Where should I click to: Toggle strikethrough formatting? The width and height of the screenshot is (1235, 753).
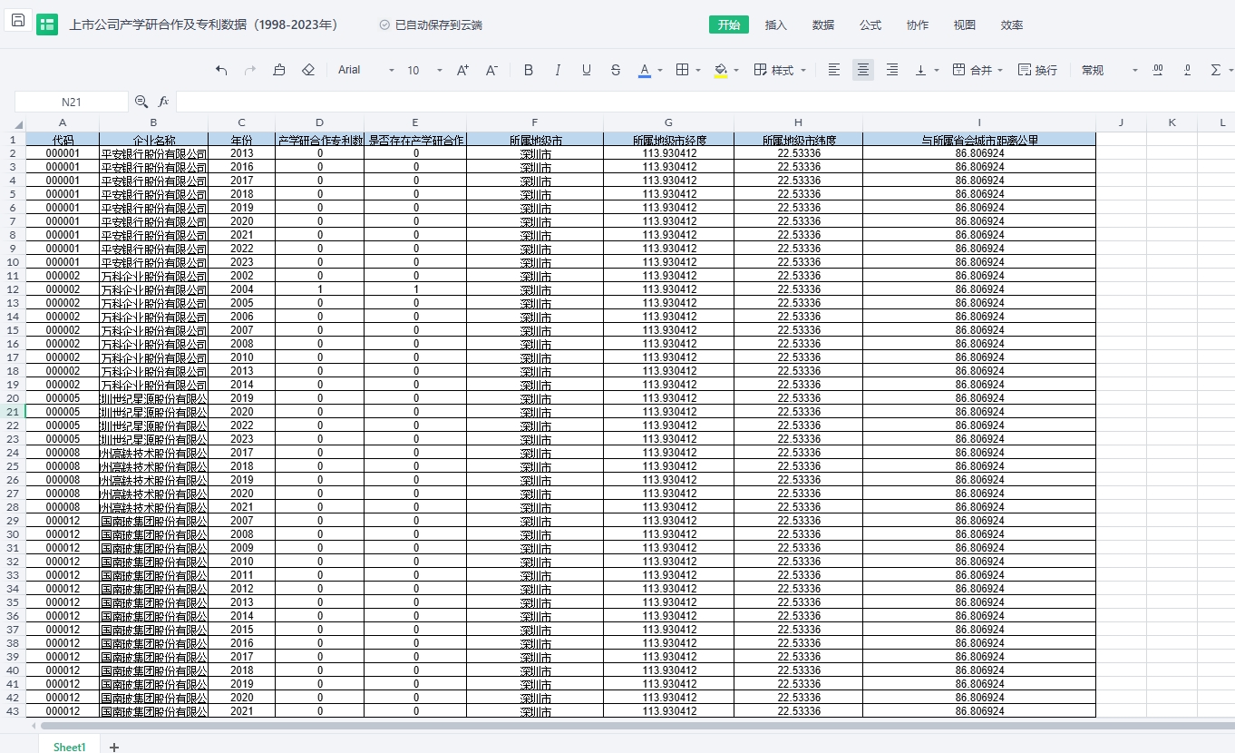pyautogui.click(x=616, y=70)
